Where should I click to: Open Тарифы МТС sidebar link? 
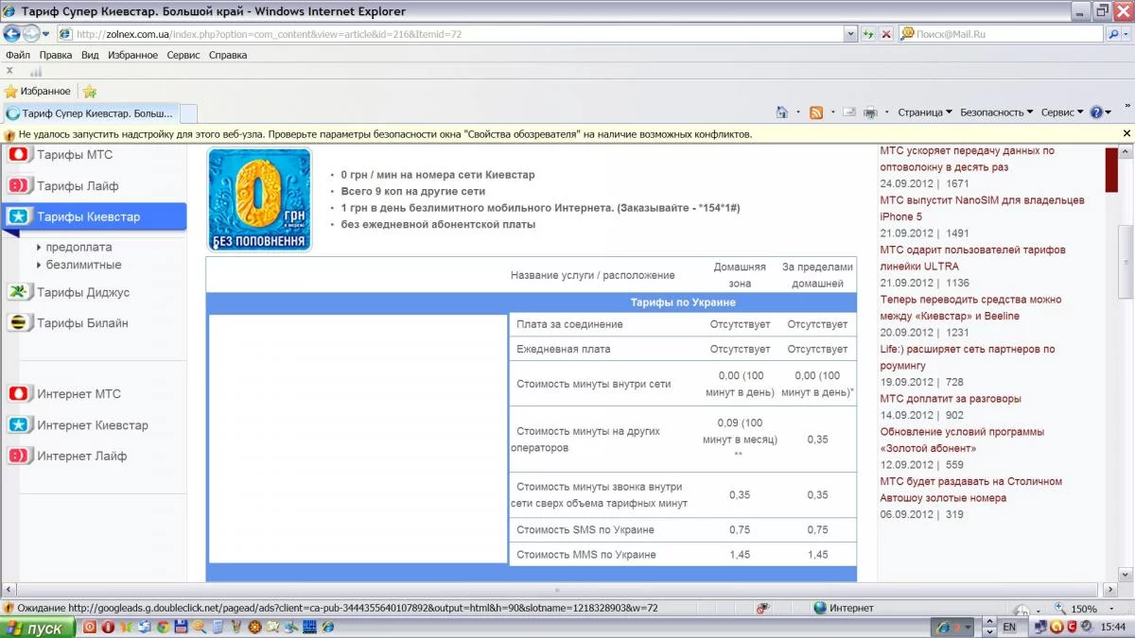74,155
